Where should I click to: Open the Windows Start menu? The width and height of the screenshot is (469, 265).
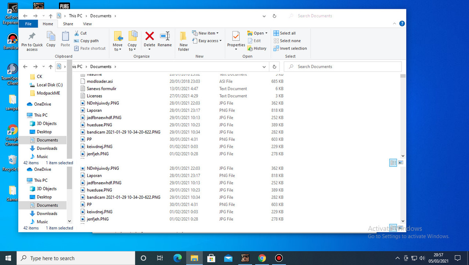pyautogui.click(x=8, y=258)
